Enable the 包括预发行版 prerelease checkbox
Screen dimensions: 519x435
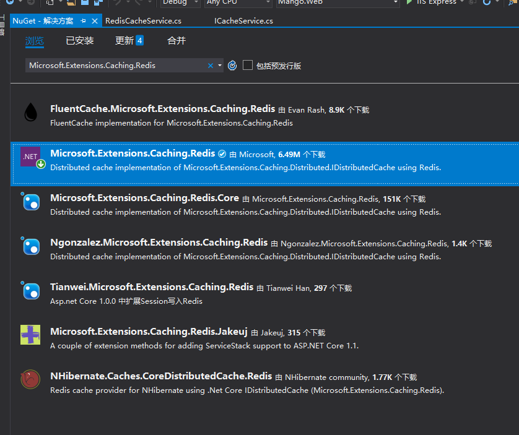tap(248, 66)
